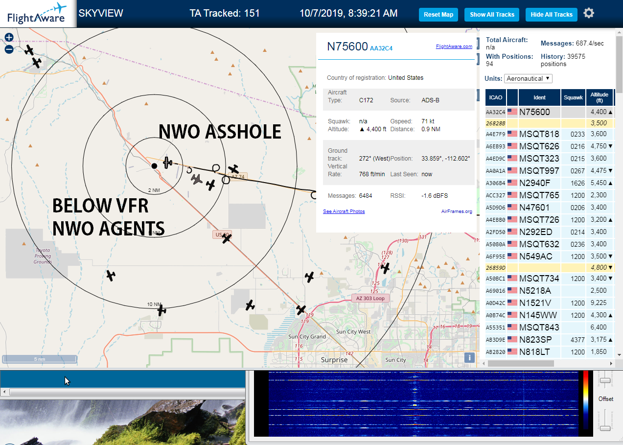Viewport: 623px width, 445px height.
Task: Open the map info 'i' button
Action: click(x=469, y=357)
